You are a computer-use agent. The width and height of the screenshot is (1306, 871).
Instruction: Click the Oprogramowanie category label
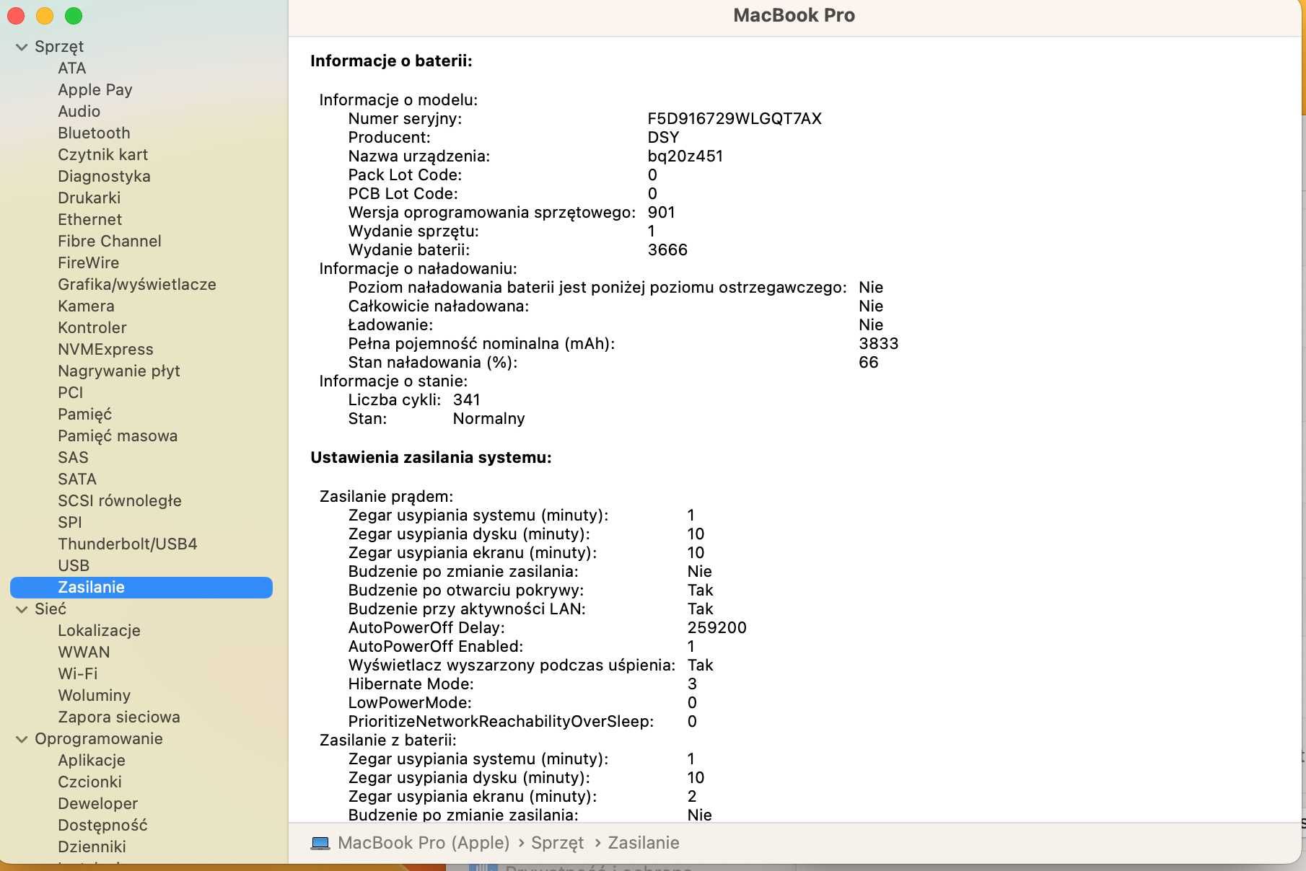click(99, 738)
